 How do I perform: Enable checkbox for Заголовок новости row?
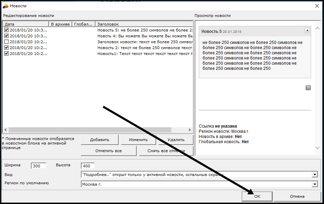pyautogui.click(x=7, y=42)
